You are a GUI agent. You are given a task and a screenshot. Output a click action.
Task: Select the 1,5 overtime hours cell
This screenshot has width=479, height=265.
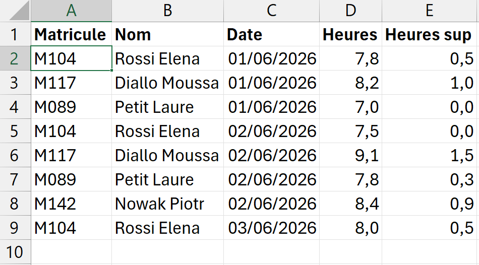(431, 155)
